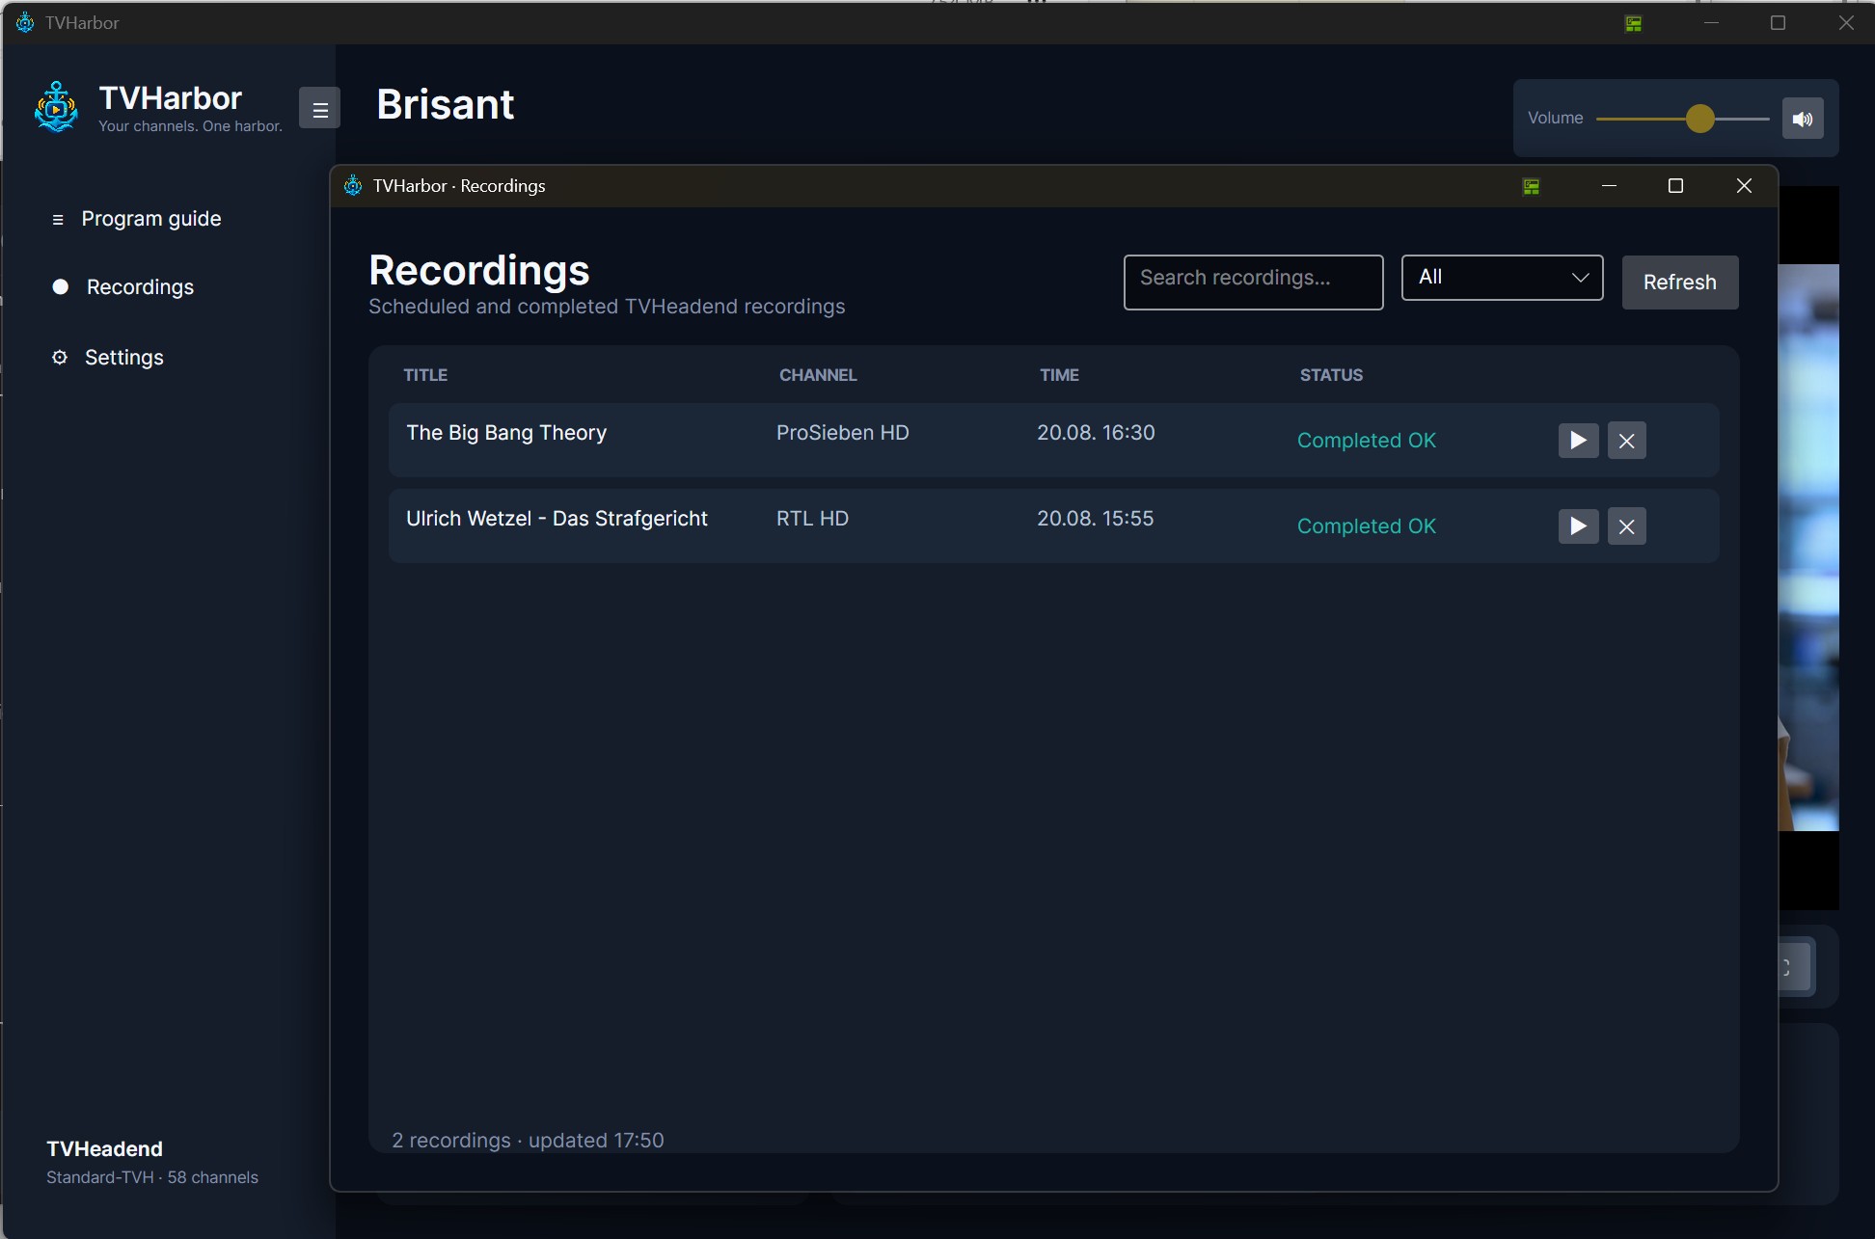This screenshot has width=1875, height=1239.
Task: Click the green icon in Recordings title bar
Action: pos(1531,186)
